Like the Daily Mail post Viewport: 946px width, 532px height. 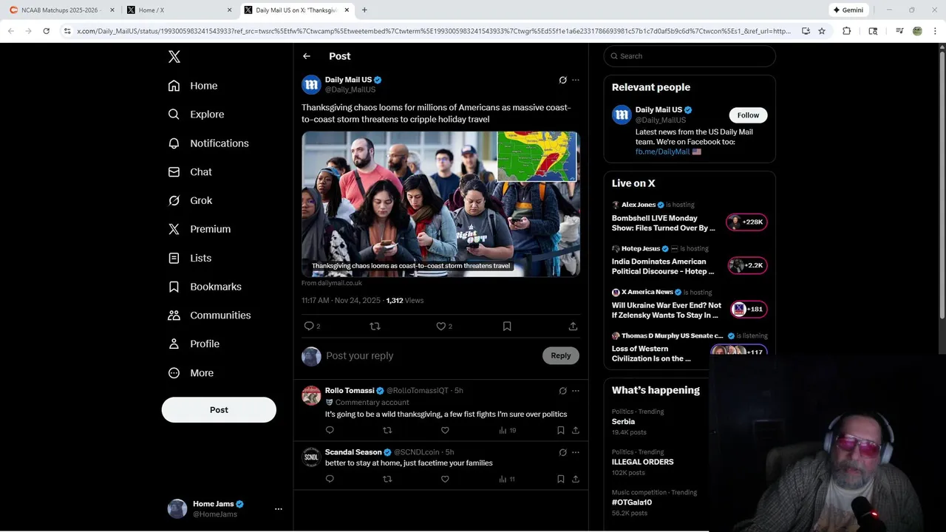440,326
